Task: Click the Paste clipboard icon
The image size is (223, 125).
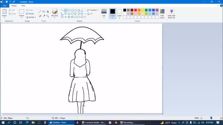Action: [5, 11]
